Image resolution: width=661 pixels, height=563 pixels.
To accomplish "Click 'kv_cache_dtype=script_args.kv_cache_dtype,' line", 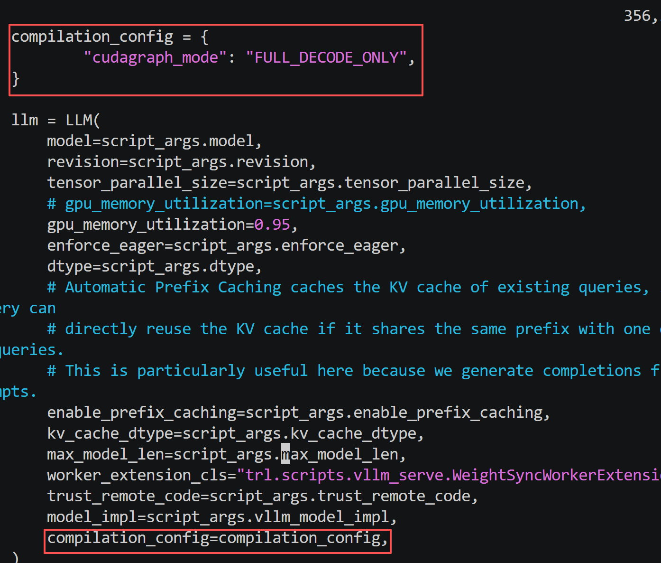I will pyautogui.click(x=235, y=433).
